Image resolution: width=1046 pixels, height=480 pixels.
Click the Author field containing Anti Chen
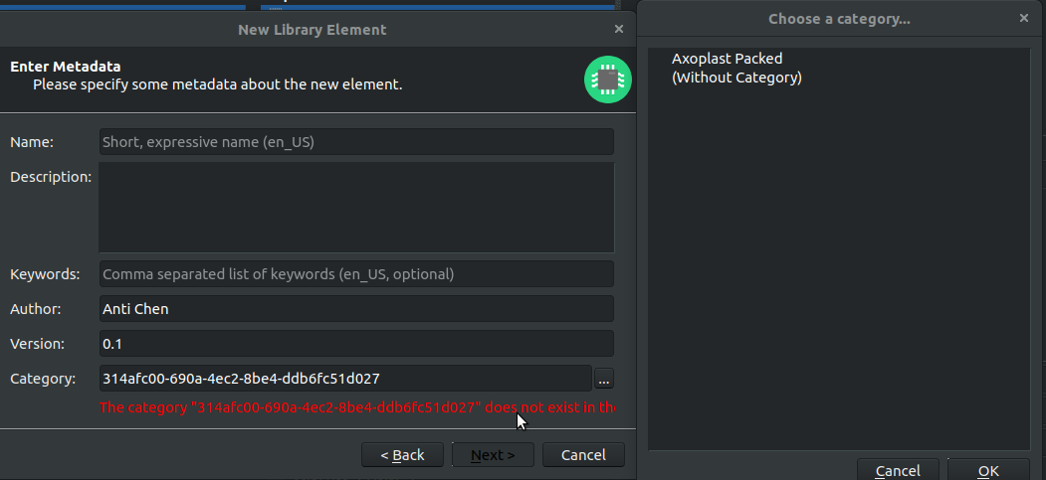click(x=356, y=309)
